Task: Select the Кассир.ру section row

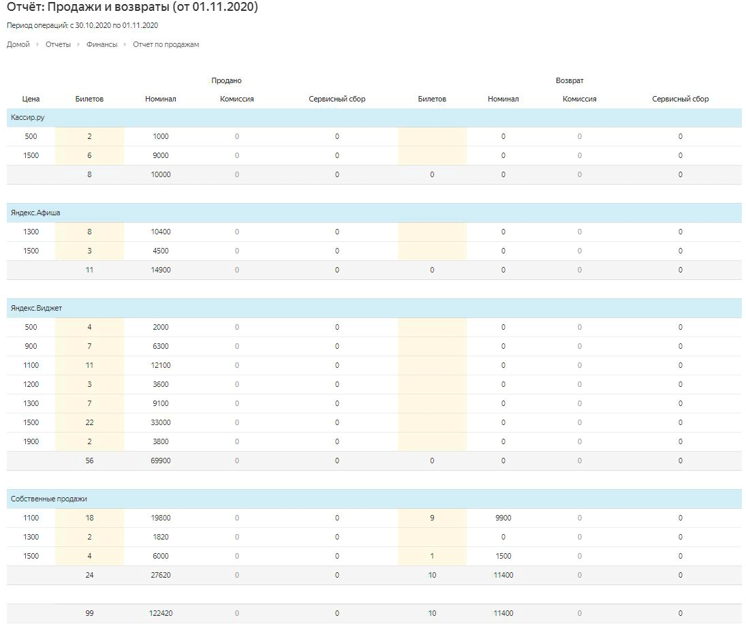Action: (374, 117)
